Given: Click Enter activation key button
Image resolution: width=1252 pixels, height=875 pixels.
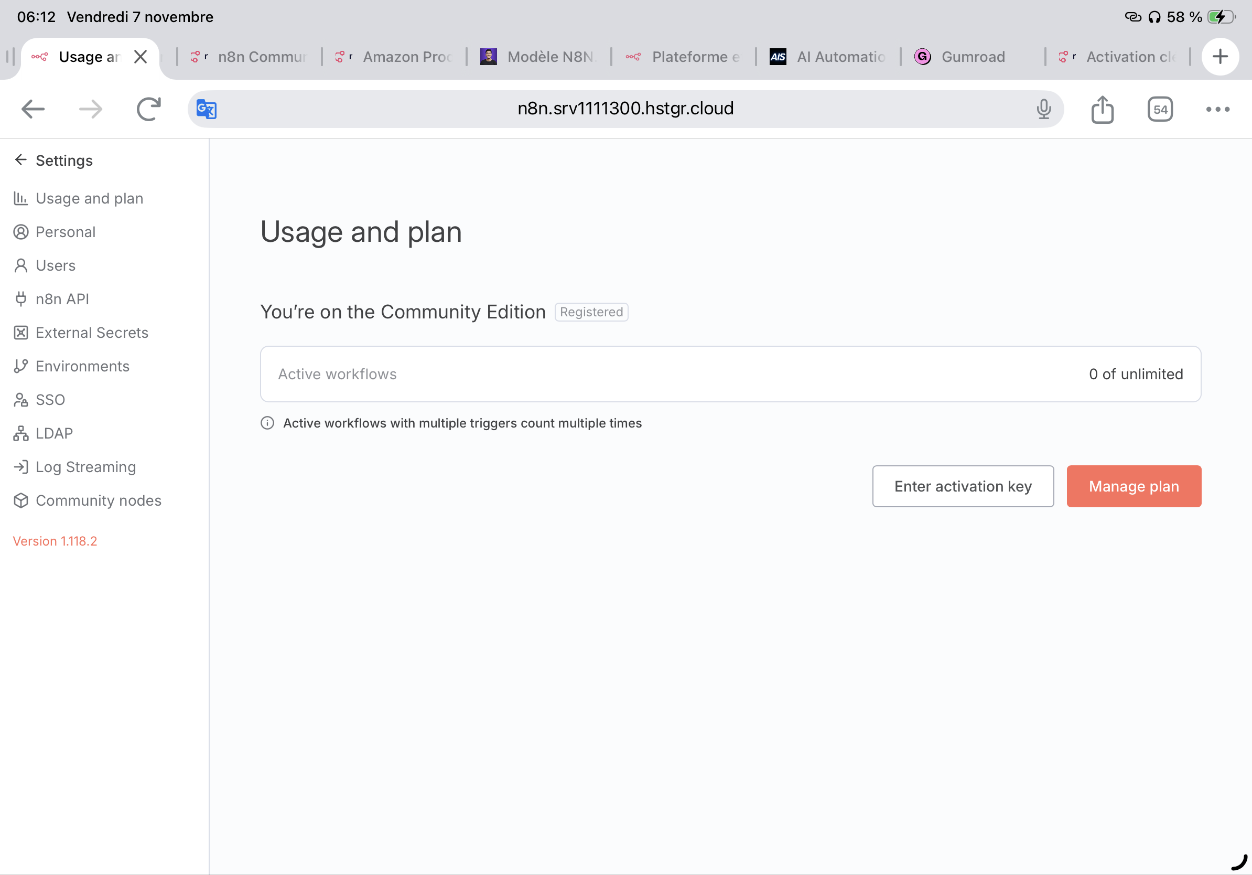Looking at the screenshot, I should [963, 486].
